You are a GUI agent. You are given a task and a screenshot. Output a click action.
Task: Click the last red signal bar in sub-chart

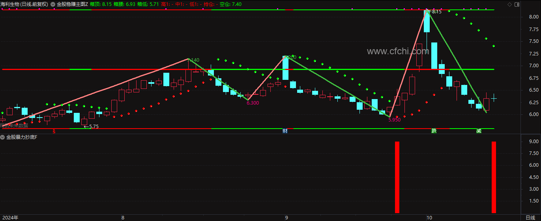click(494, 177)
